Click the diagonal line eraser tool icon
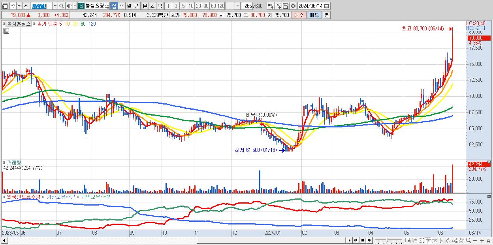This screenshot has height=245, width=493. click(x=448, y=241)
